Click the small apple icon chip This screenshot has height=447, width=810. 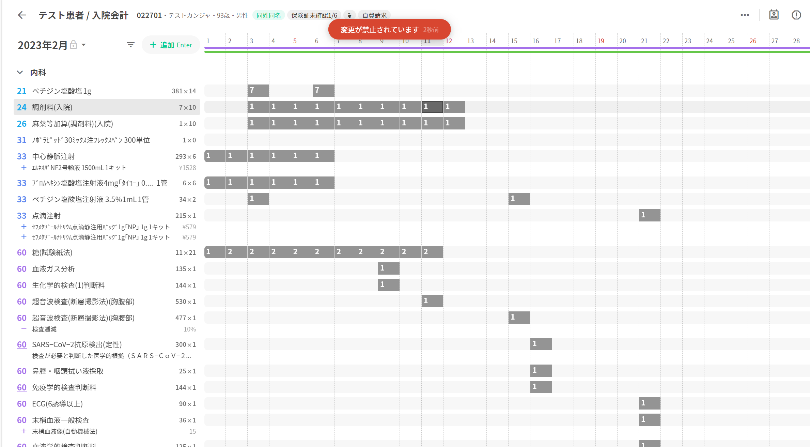349,15
